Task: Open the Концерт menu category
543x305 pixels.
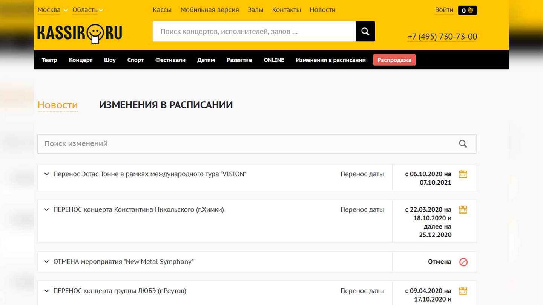Action: (81, 60)
